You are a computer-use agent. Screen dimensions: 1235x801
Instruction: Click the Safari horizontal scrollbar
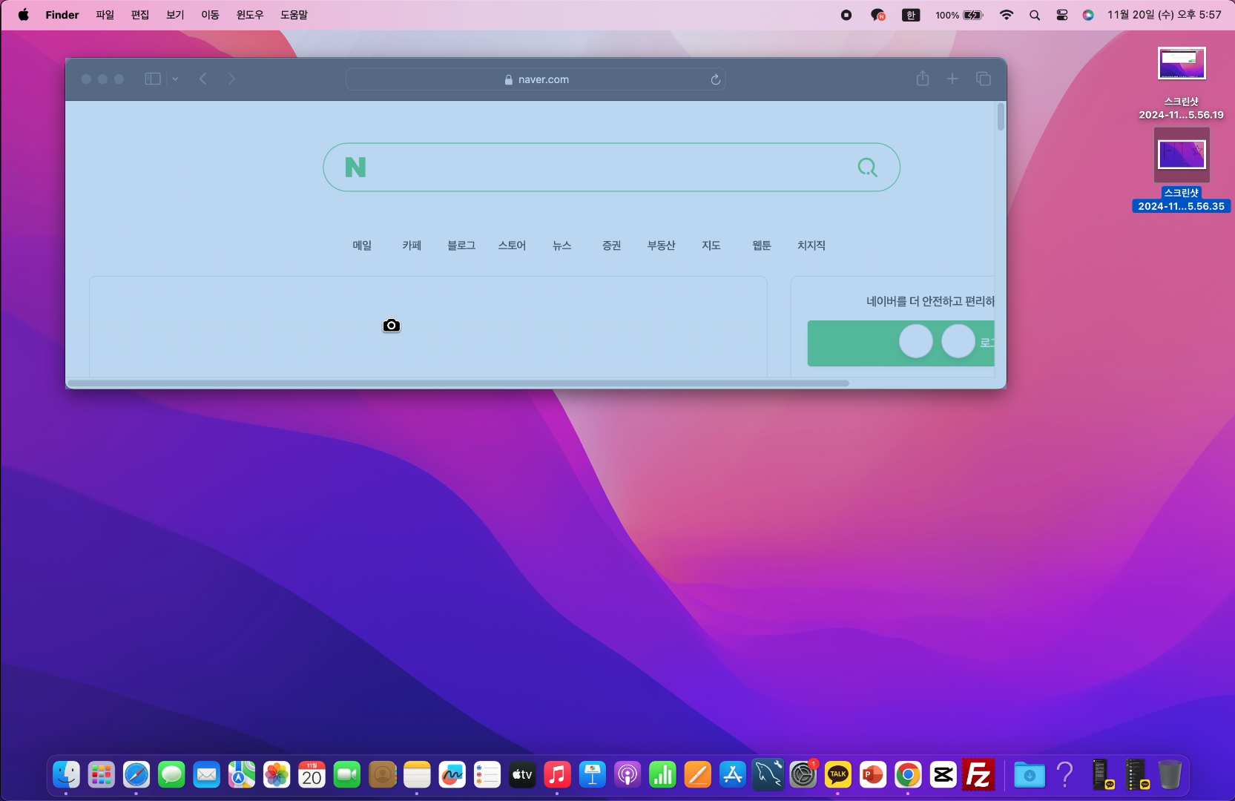click(x=458, y=383)
